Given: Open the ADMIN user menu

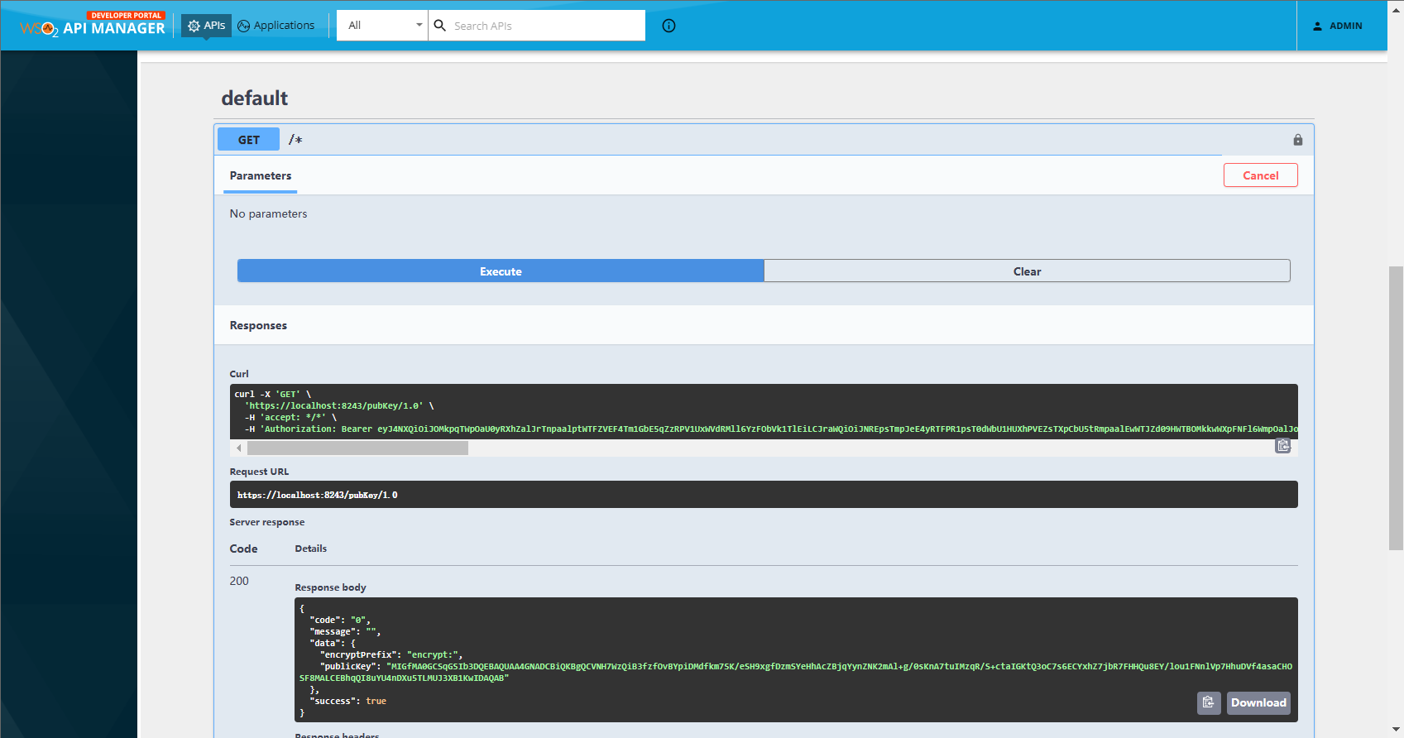Looking at the screenshot, I should [x=1338, y=26].
